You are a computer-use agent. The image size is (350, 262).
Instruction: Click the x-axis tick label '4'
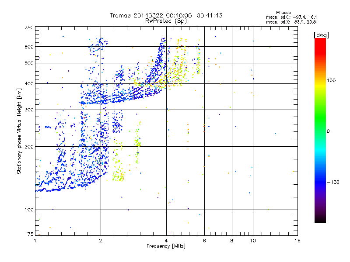coord(166,241)
